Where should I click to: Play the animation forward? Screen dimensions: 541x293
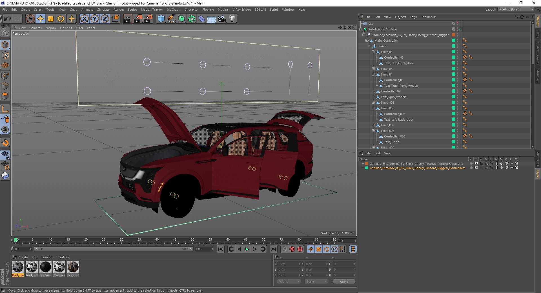(x=247, y=249)
